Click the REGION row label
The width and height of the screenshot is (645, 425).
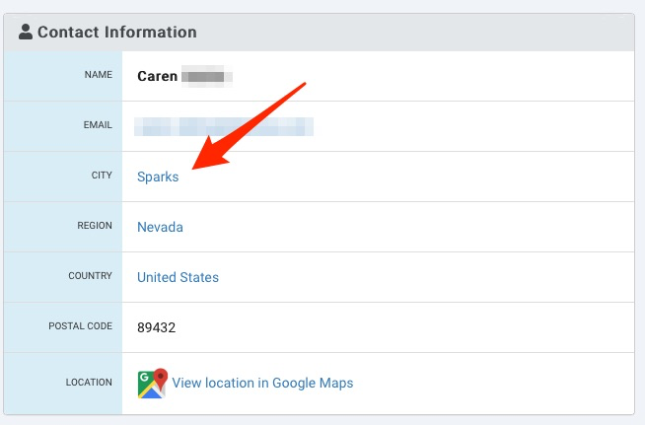(95, 226)
